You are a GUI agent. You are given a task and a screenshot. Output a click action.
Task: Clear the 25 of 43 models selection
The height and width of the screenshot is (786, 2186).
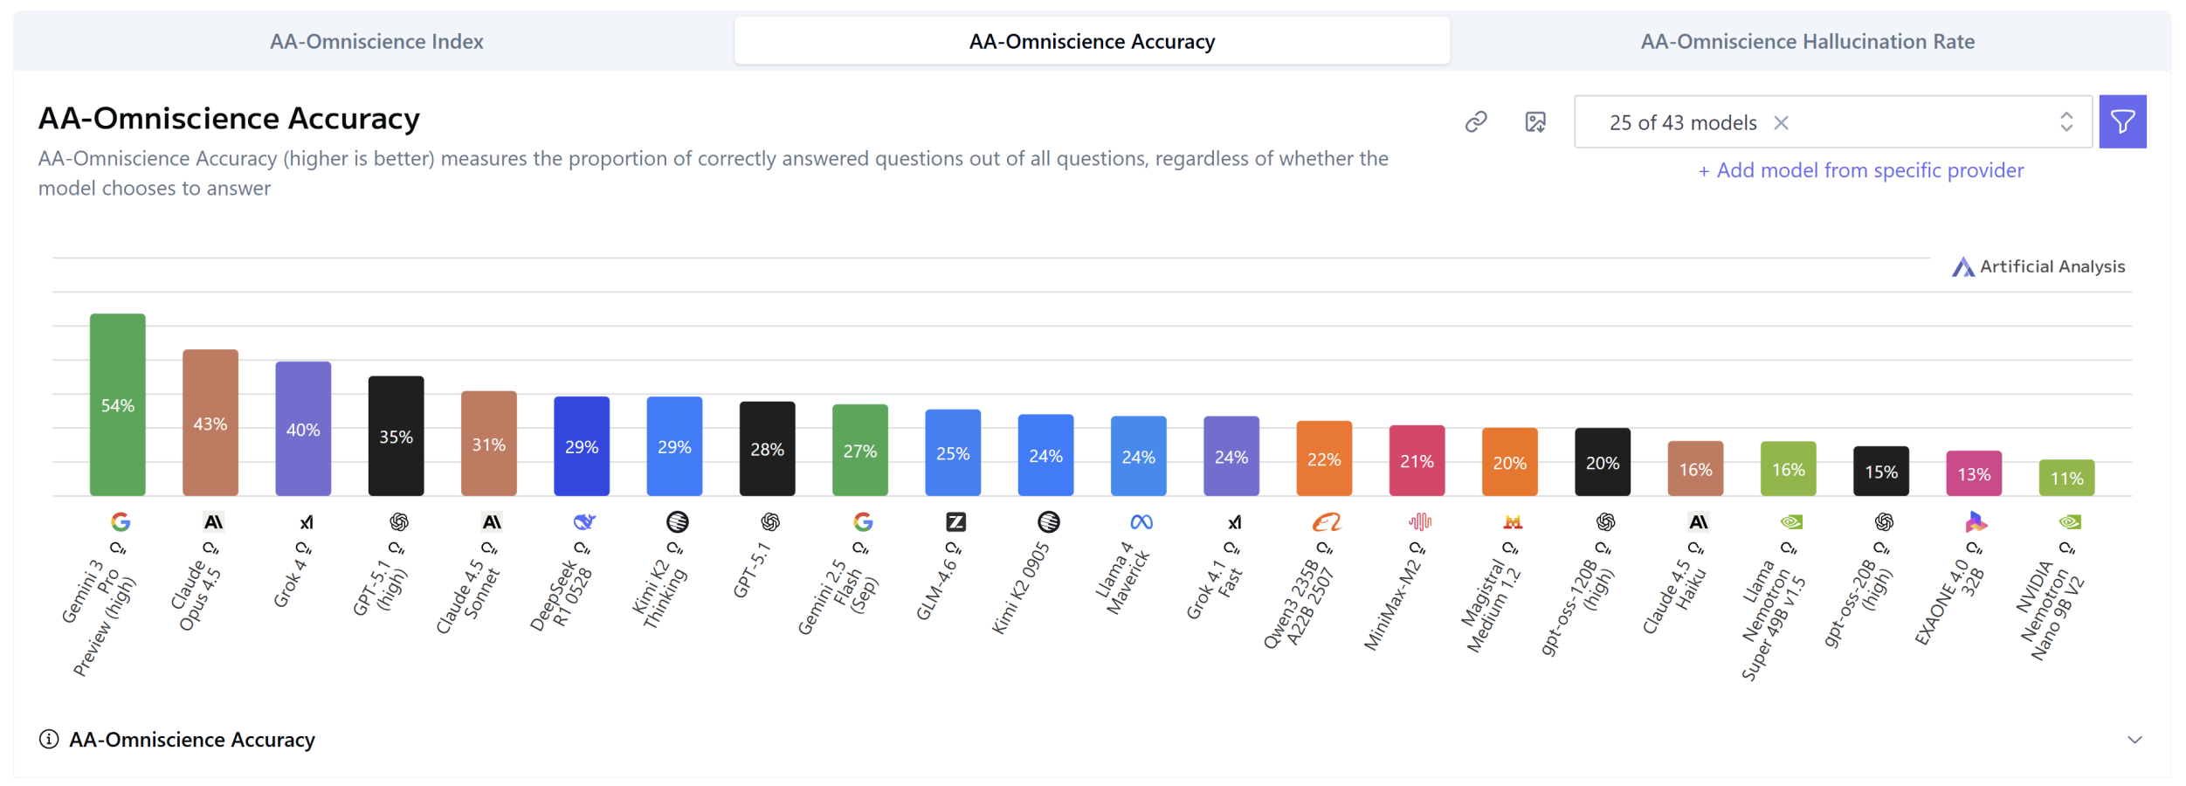coord(1782,123)
